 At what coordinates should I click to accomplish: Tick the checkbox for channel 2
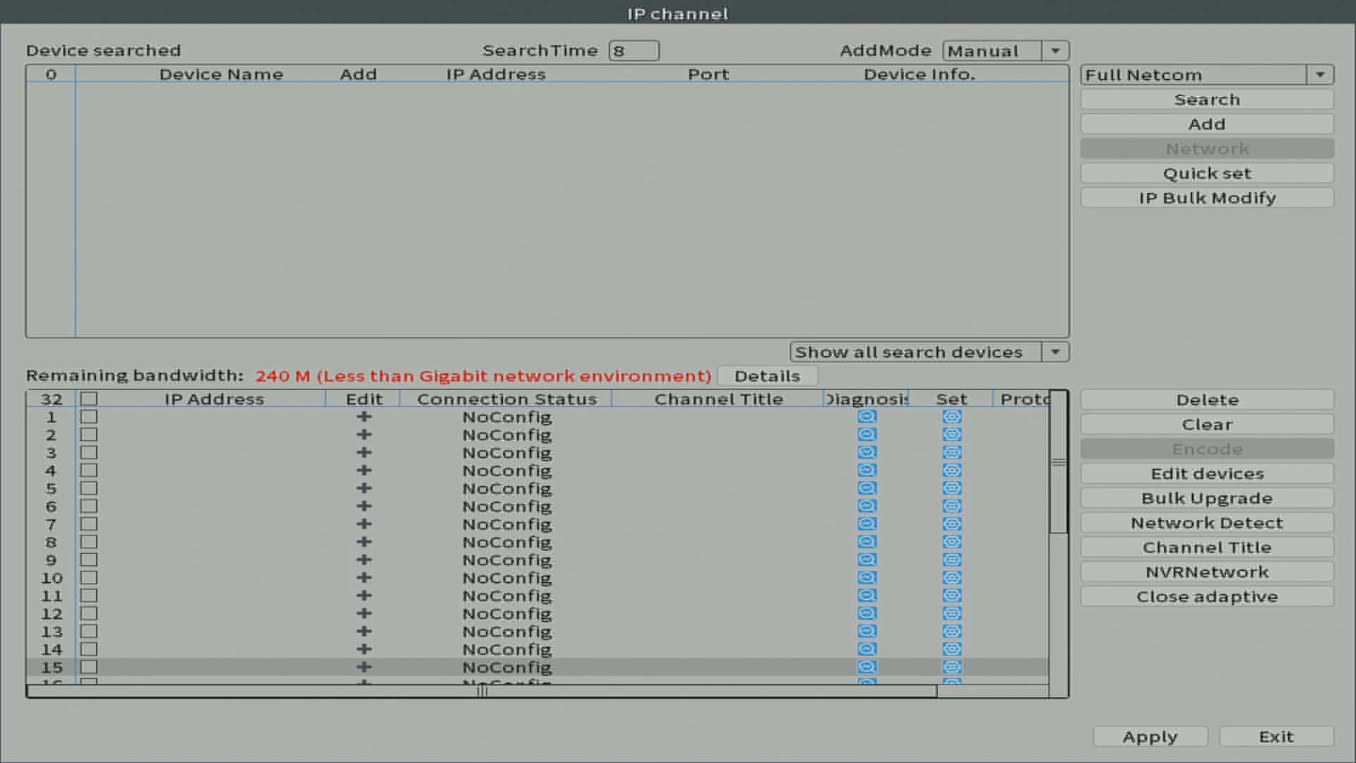click(x=88, y=435)
